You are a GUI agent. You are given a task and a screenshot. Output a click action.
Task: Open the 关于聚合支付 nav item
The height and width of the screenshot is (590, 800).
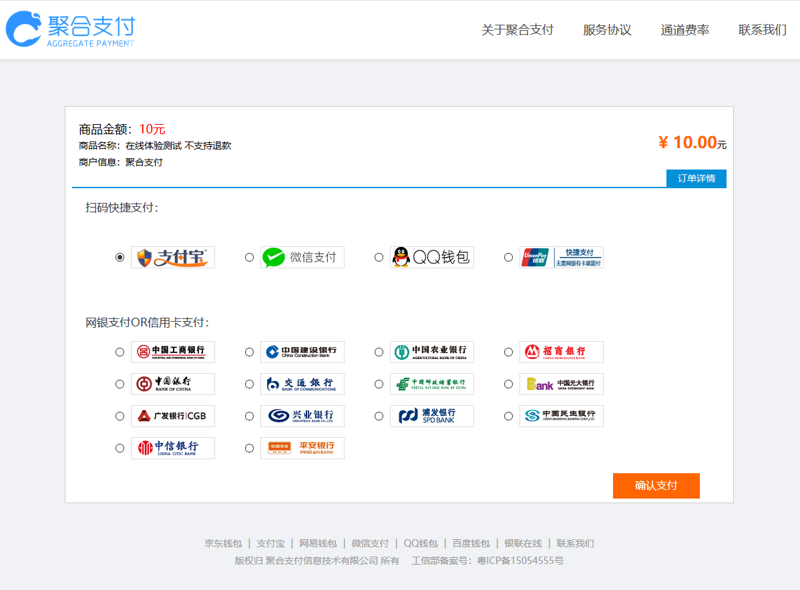pos(518,30)
